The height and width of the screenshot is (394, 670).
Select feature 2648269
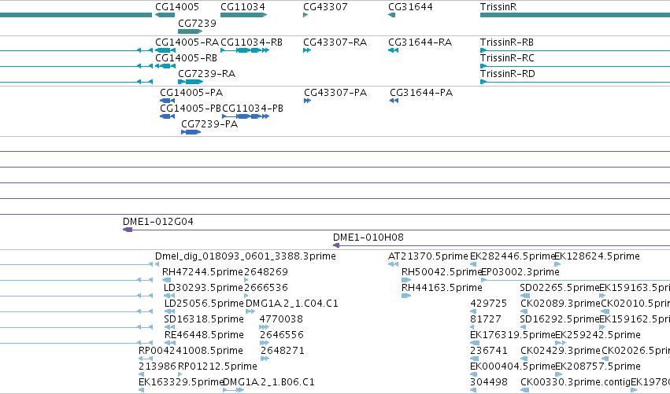click(266, 272)
